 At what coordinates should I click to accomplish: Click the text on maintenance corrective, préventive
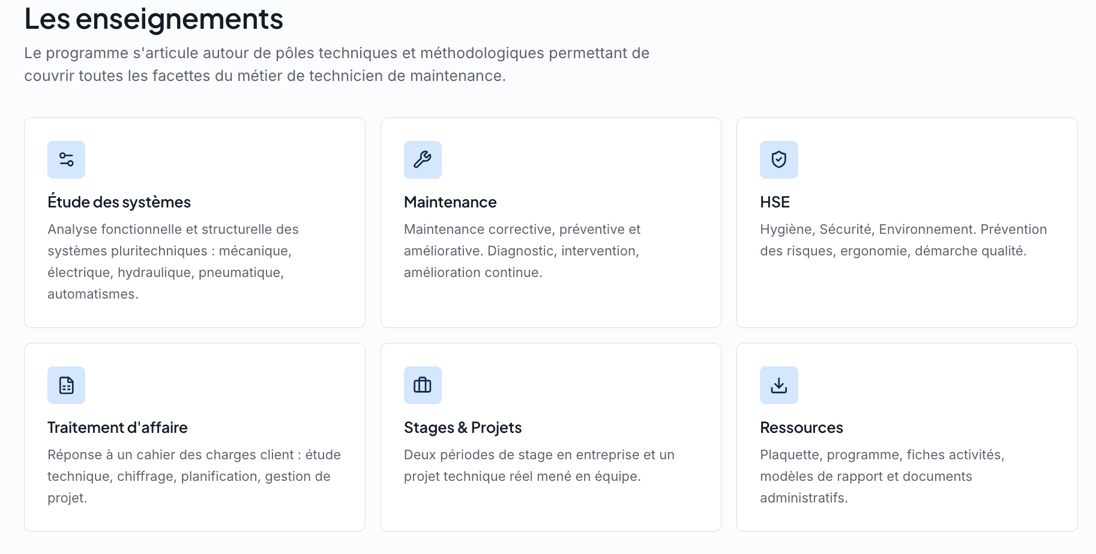pyautogui.click(x=522, y=251)
